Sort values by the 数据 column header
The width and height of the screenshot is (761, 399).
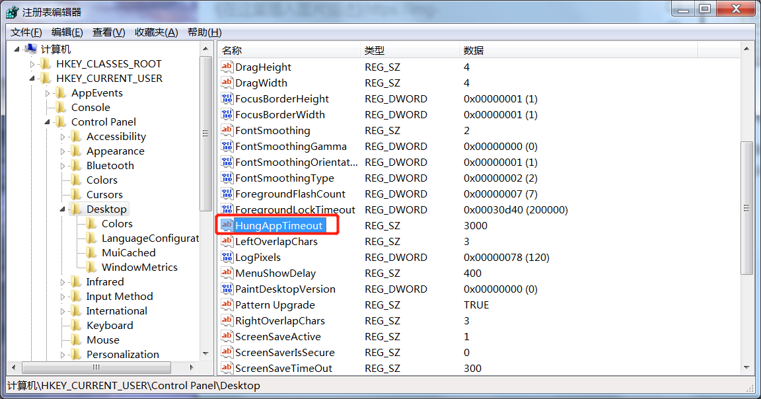point(579,50)
